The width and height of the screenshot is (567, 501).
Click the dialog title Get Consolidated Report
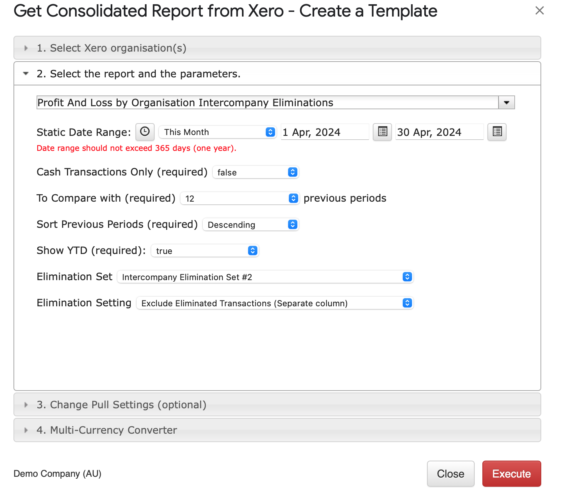(x=225, y=11)
